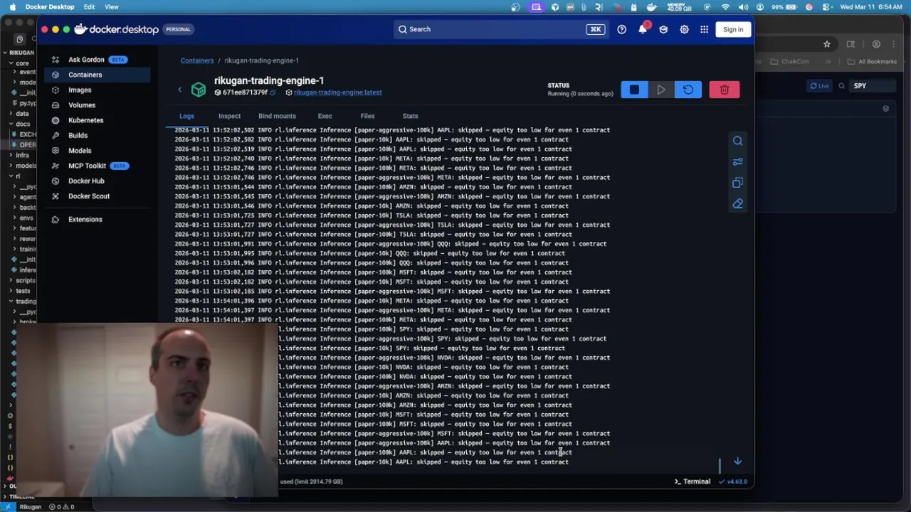Open Docker Scout section
911x512 pixels.
(x=90, y=196)
